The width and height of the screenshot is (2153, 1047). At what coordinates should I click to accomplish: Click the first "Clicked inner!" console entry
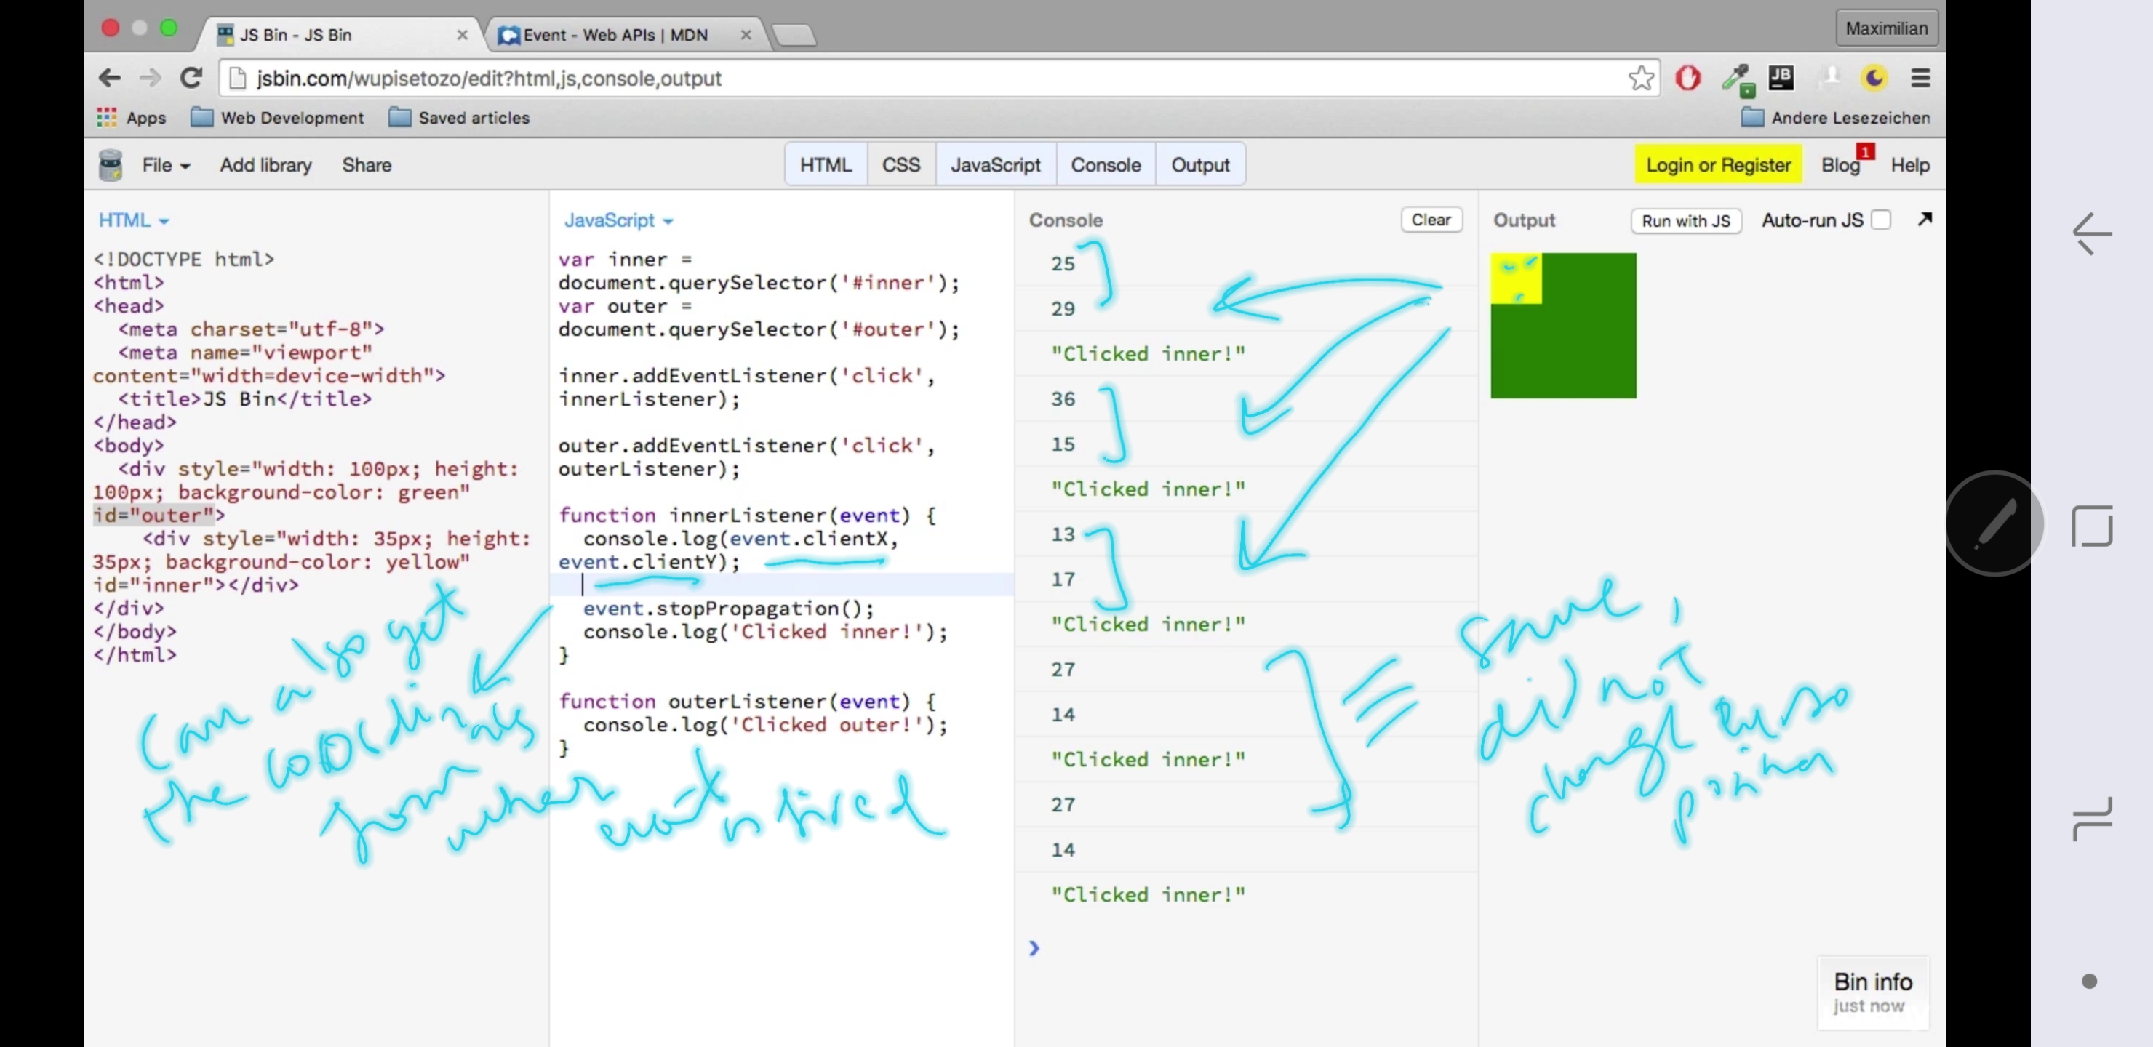(x=1148, y=353)
